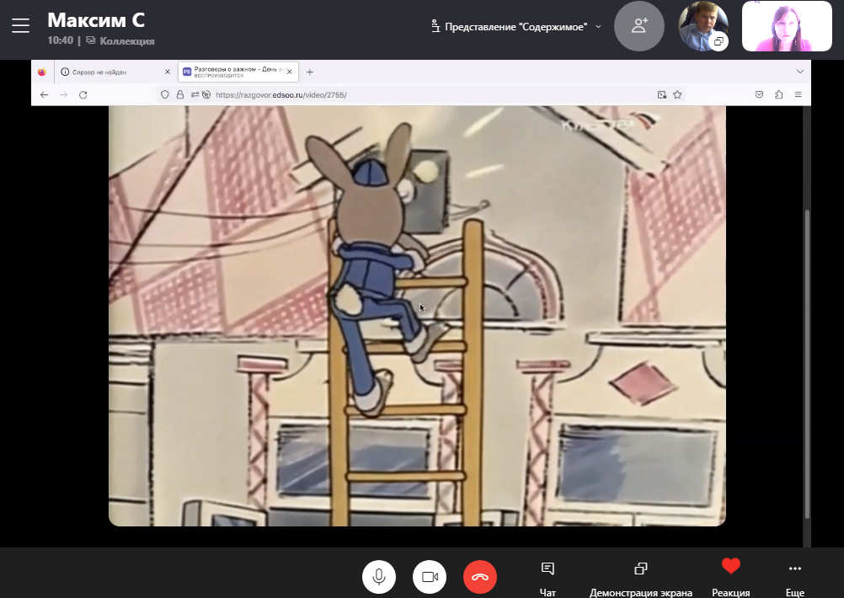This screenshot has height=598, width=844.
Task: Open the hamburger menu at top left
Action: click(x=20, y=25)
